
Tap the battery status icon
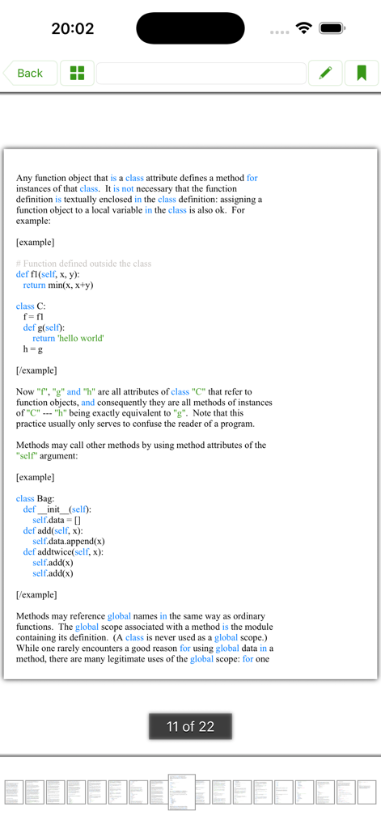tap(332, 27)
